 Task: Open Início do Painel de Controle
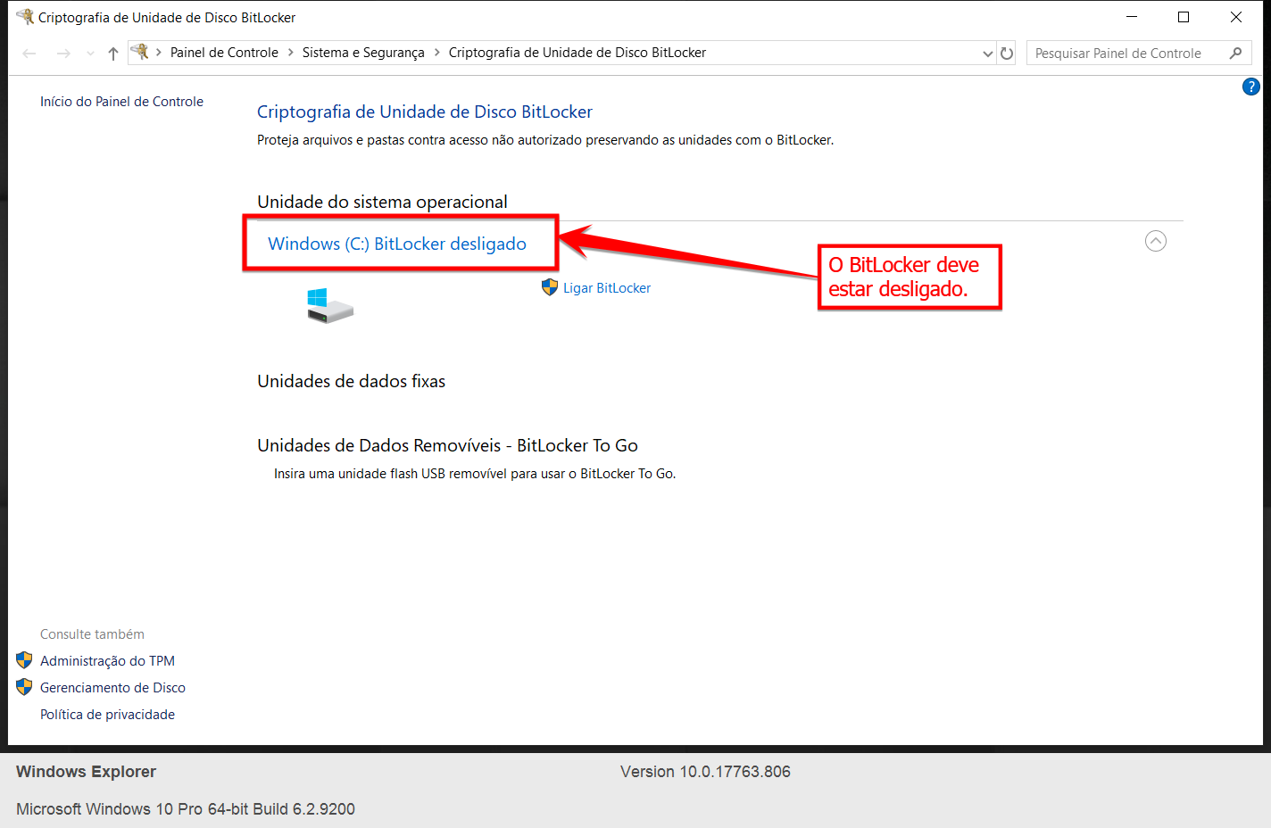[121, 102]
